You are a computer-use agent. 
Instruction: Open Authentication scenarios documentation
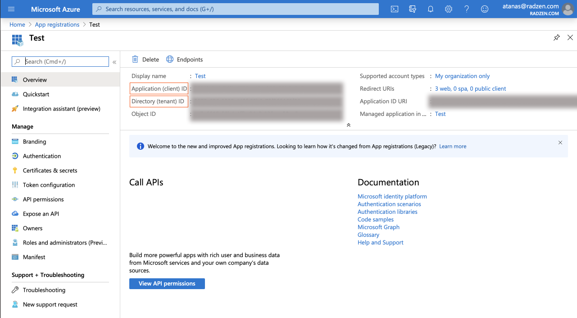(389, 204)
